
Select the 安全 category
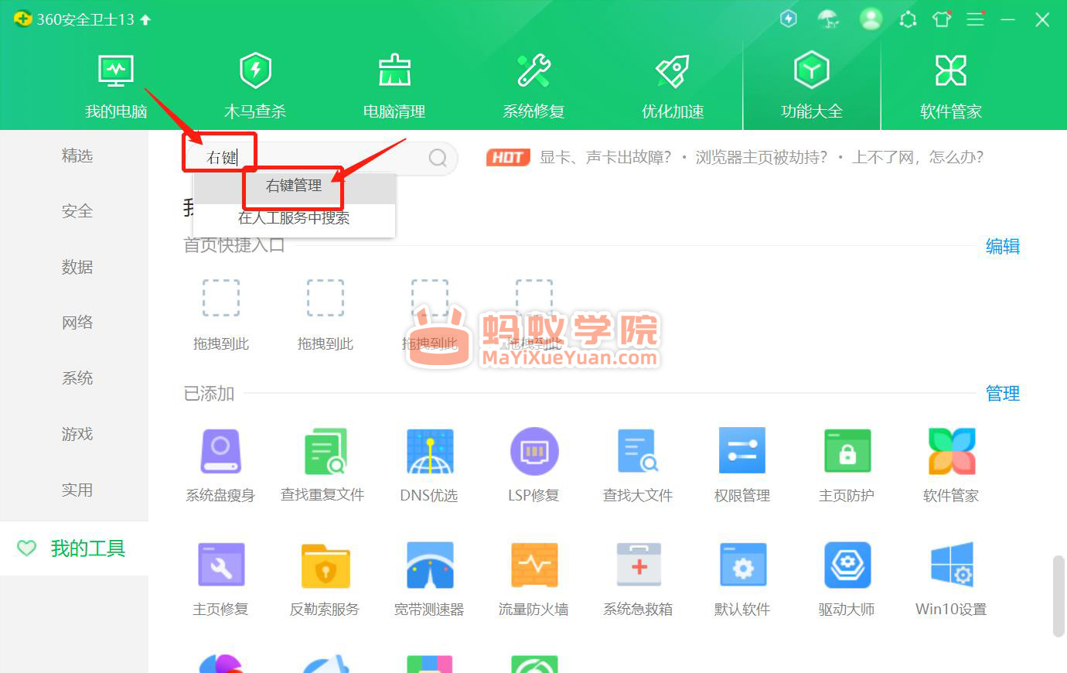[x=77, y=211]
